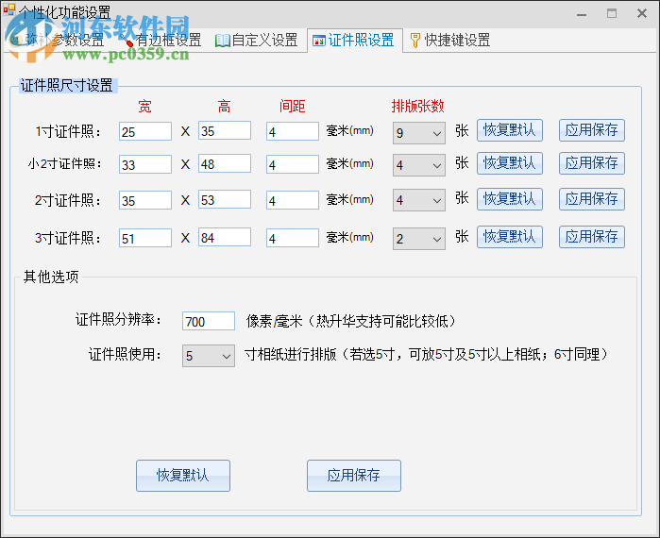Open the 3寸证件照 排版张数 dropdown
Image resolution: width=660 pixels, height=538 pixels.
click(x=419, y=239)
